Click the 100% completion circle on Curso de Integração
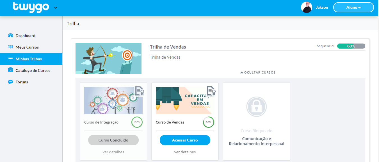 (x=137, y=122)
